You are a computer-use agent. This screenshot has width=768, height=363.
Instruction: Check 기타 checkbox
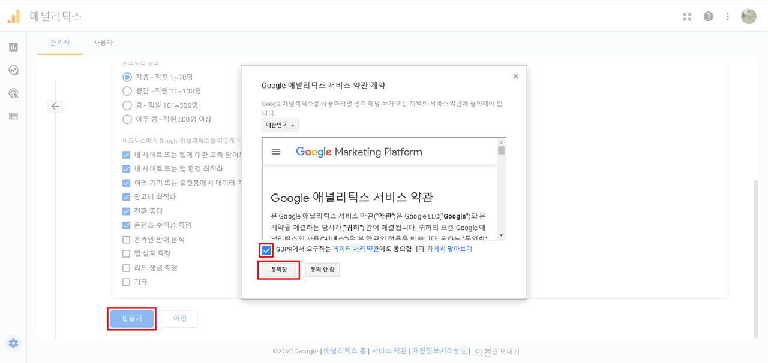coord(126,282)
